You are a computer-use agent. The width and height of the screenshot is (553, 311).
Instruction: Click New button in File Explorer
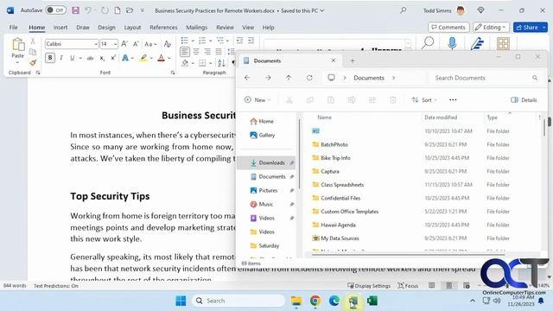257,100
